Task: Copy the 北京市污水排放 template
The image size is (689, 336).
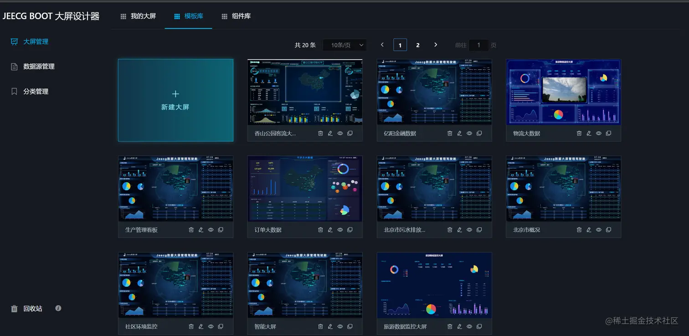Action: [x=479, y=230]
